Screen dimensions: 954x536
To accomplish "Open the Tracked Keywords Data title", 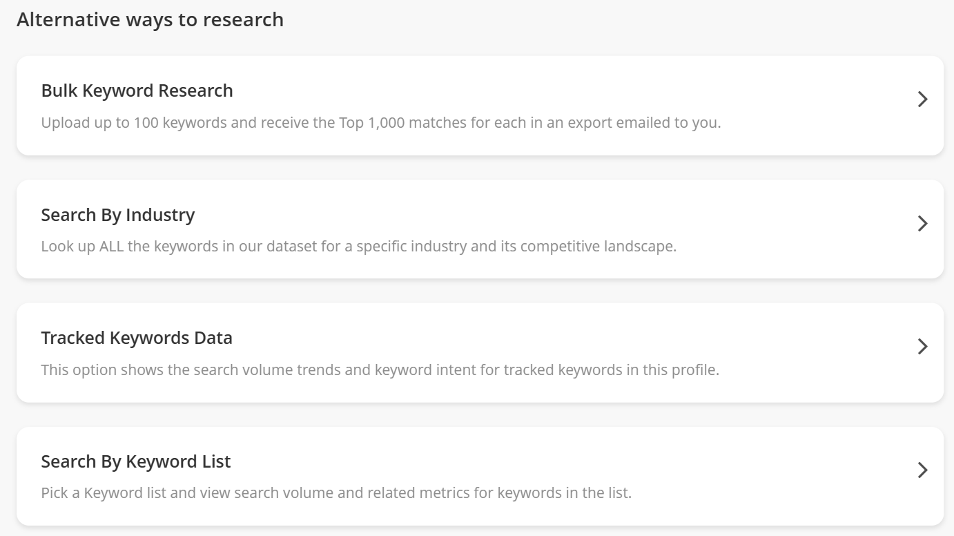I will 136,338.
